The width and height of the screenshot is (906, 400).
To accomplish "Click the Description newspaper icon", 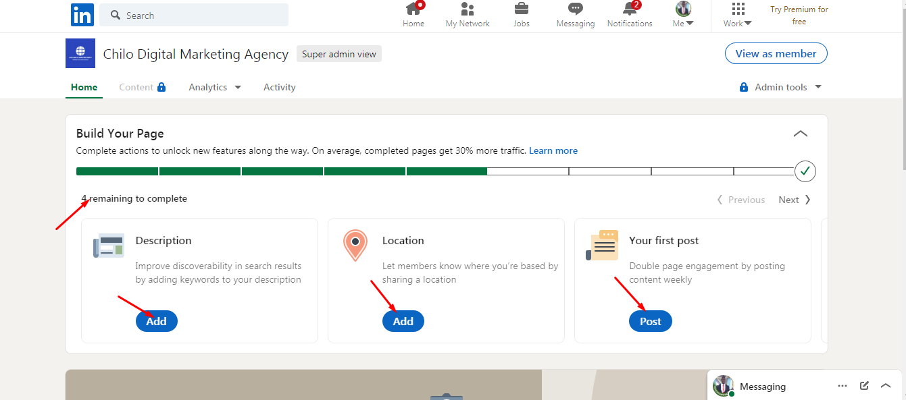I will (109, 246).
